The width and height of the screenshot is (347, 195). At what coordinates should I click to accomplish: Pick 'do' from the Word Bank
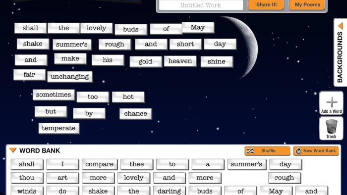(62, 191)
